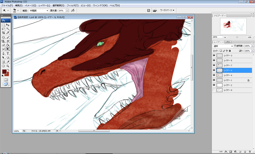Select layer レイヤー 2 row
This screenshot has width=255, height=154.
coord(232,85)
